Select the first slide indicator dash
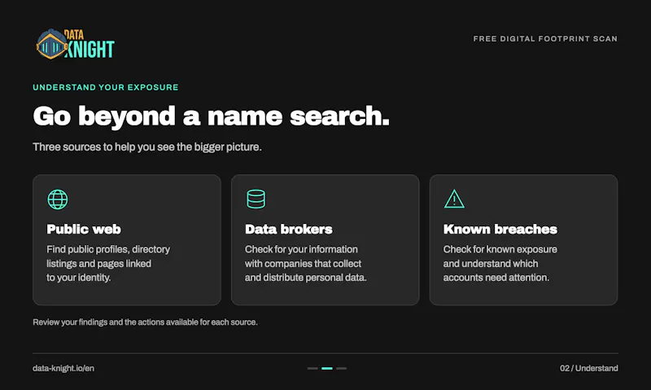Image resolution: width=651 pixels, height=390 pixels. pos(312,368)
